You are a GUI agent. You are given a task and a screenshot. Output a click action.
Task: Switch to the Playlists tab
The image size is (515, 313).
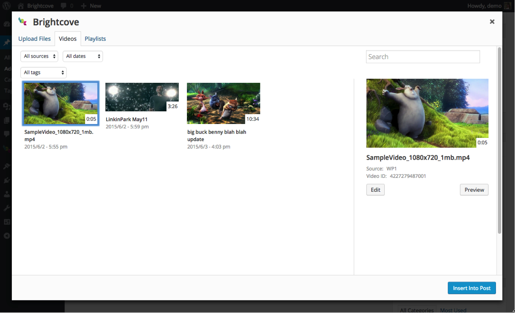[x=95, y=38]
